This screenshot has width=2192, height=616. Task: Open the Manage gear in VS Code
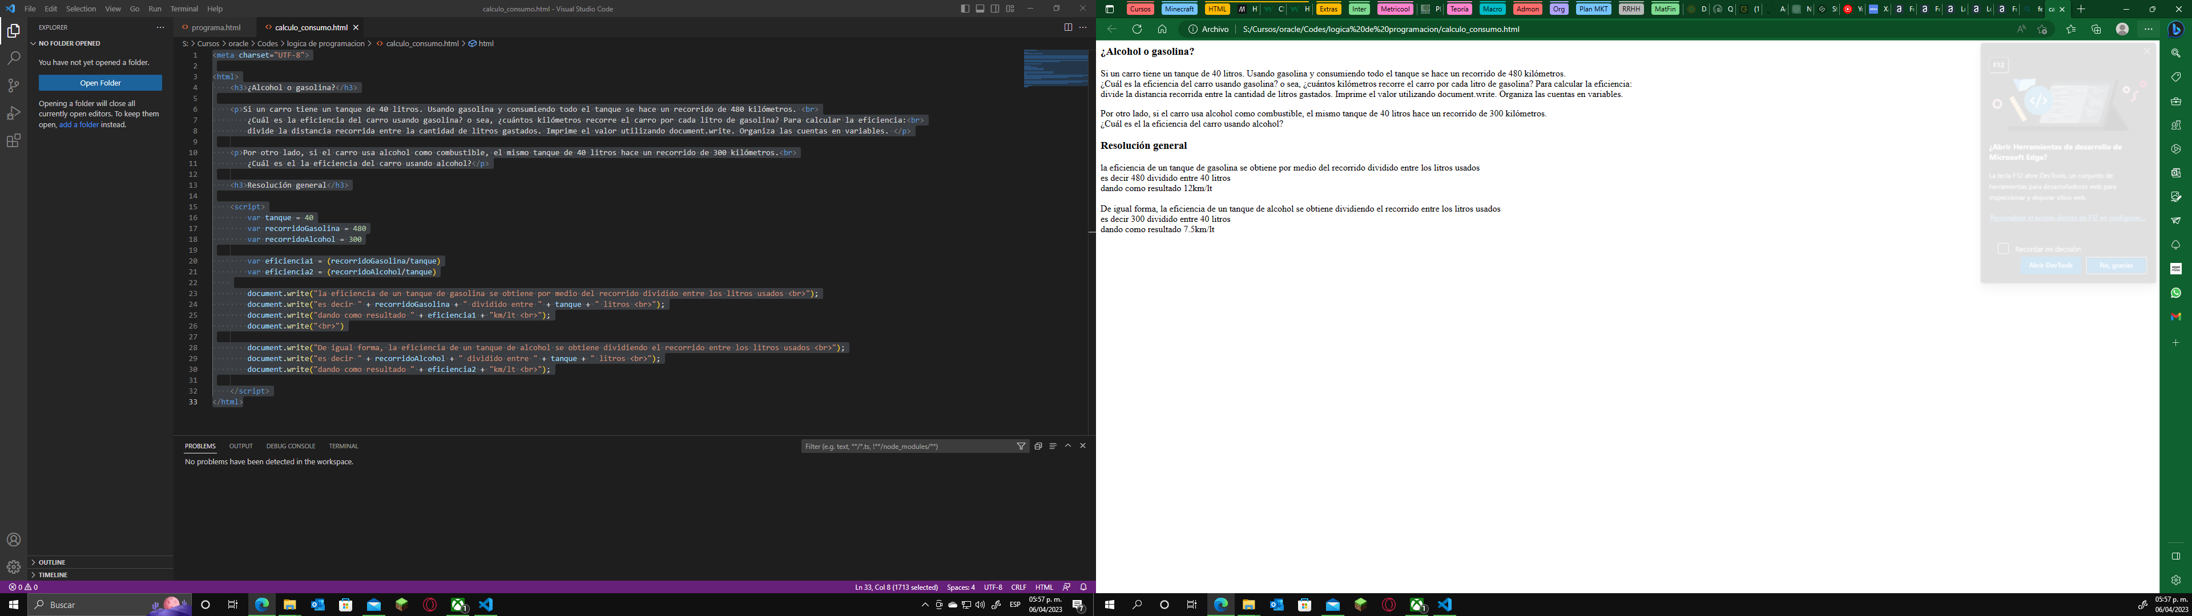[14, 566]
